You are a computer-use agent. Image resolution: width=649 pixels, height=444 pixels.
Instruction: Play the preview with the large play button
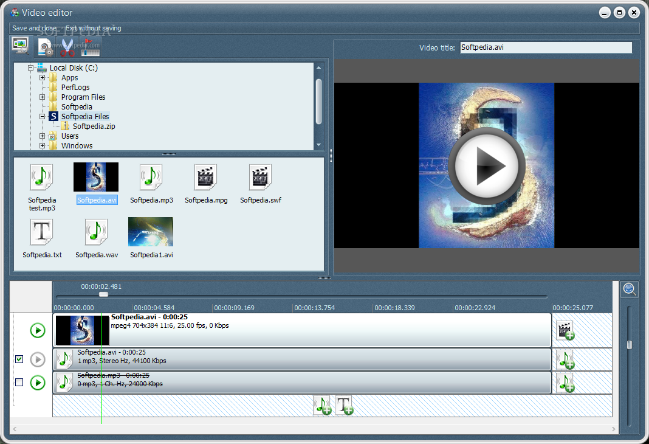coord(487,165)
